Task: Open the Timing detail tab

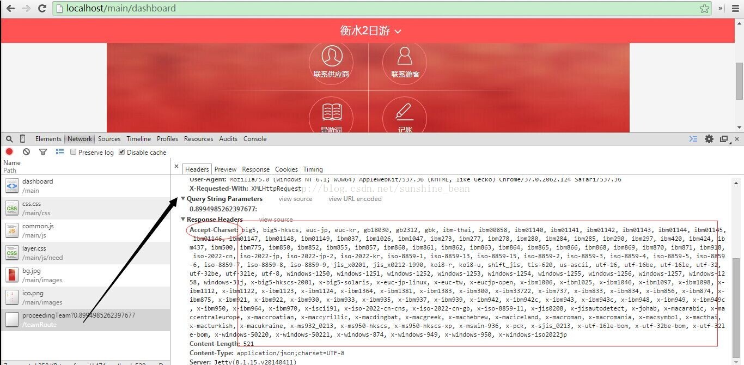Action: (313, 169)
